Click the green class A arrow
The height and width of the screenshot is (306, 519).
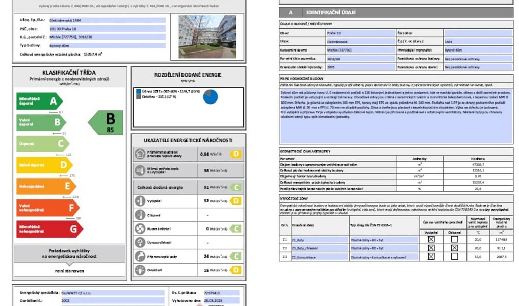[x=40, y=101]
